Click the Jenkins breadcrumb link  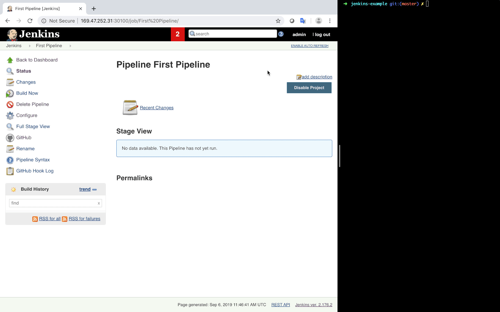14,46
